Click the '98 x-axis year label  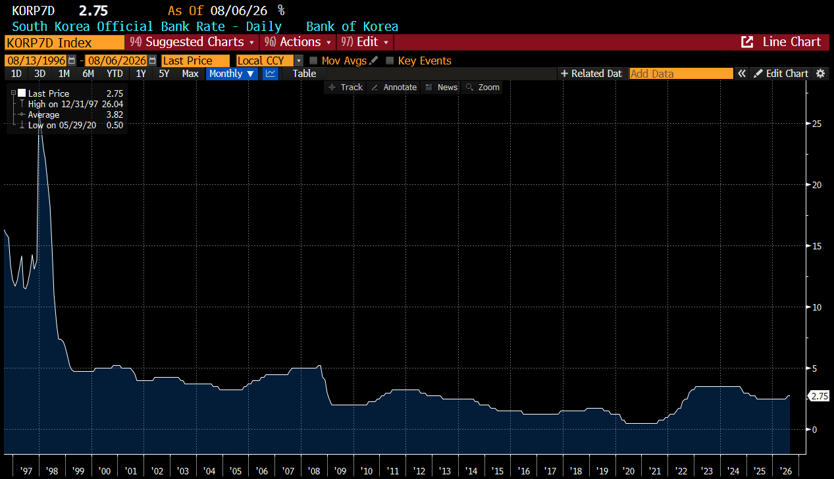52,471
